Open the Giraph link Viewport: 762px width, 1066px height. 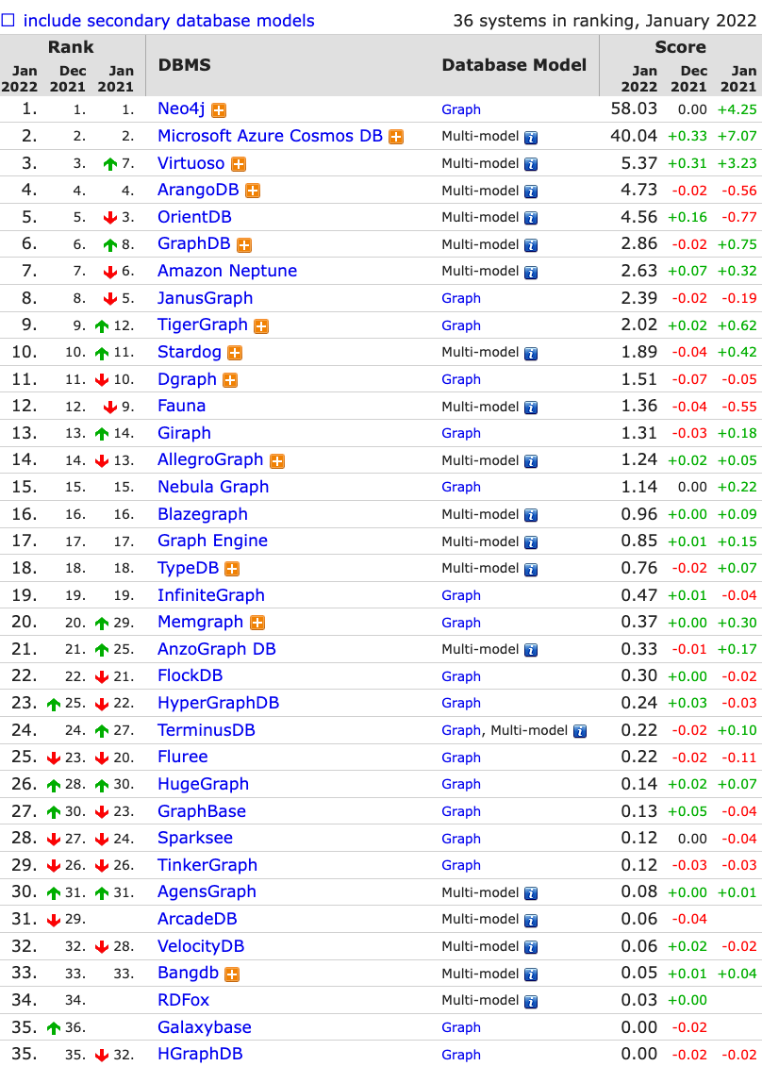(184, 433)
